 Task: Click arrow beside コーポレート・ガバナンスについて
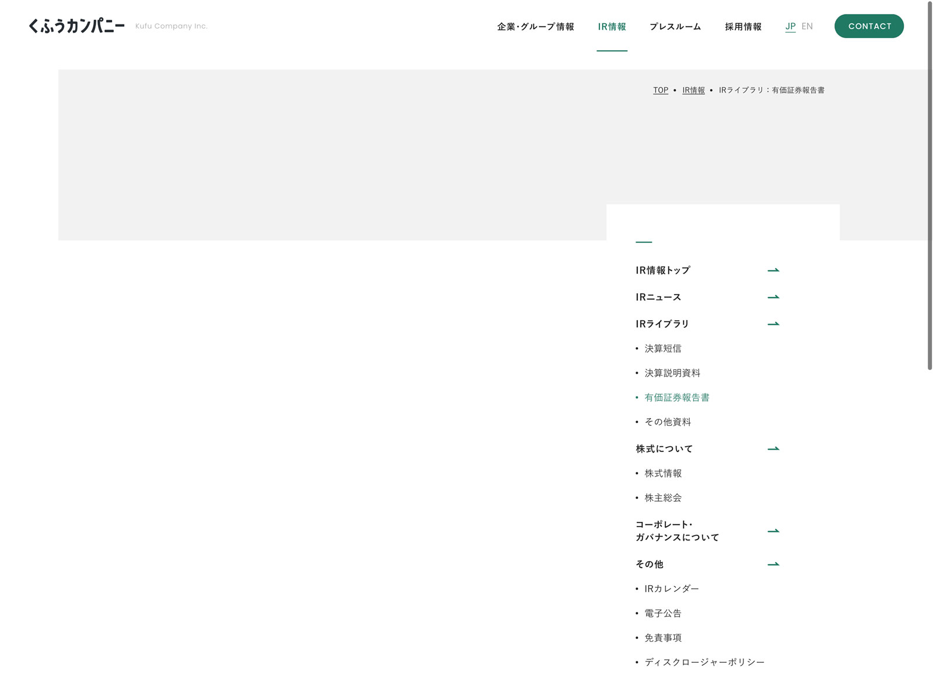click(773, 531)
